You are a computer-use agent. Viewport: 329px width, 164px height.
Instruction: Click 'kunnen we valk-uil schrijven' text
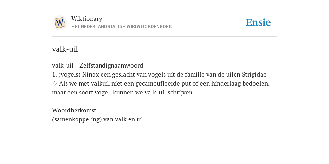[x=153, y=93]
